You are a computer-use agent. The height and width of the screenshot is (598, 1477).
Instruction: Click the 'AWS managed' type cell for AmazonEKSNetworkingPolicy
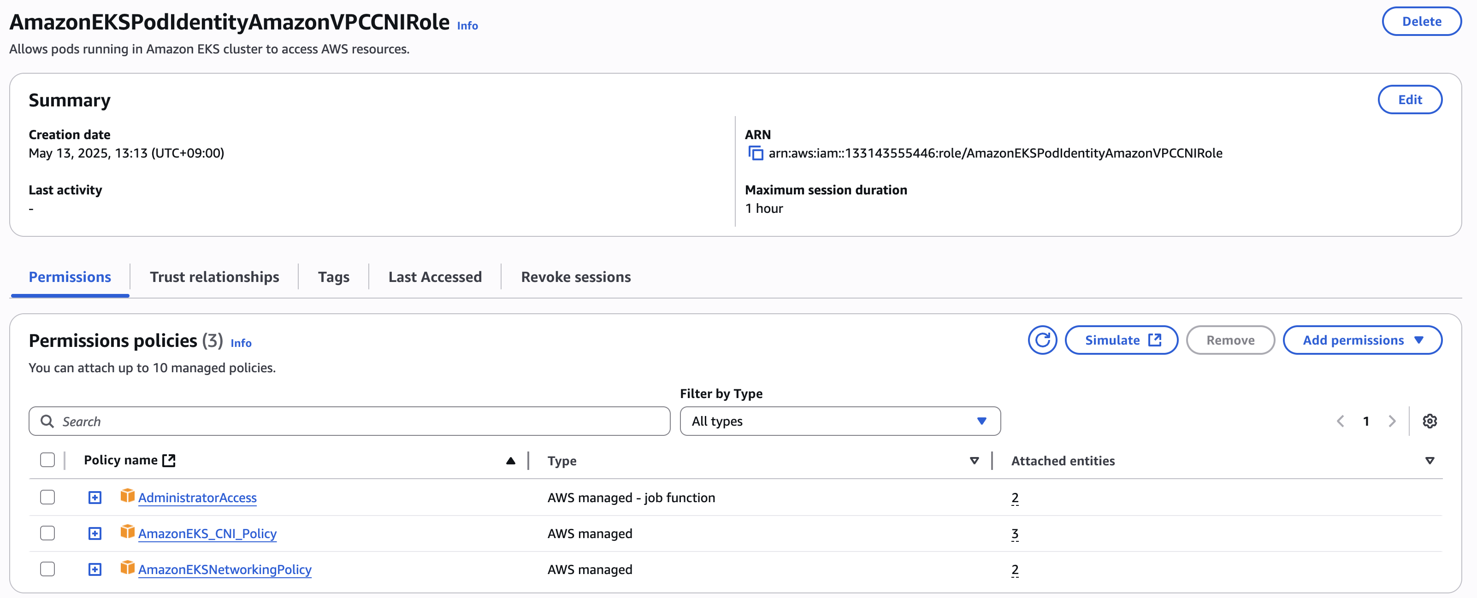tap(590, 570)
